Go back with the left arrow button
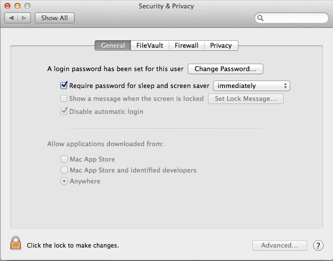The height and width of the screenshot is (261, 333). (x=11, y=18)
